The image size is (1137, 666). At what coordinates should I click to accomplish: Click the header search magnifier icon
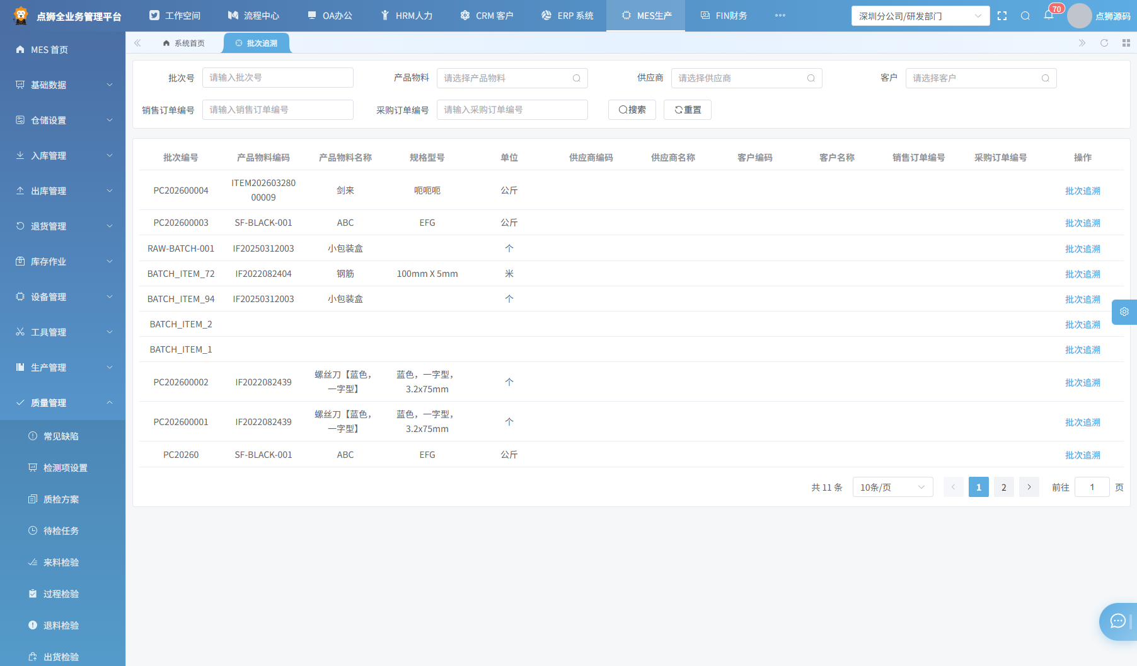1025,16
